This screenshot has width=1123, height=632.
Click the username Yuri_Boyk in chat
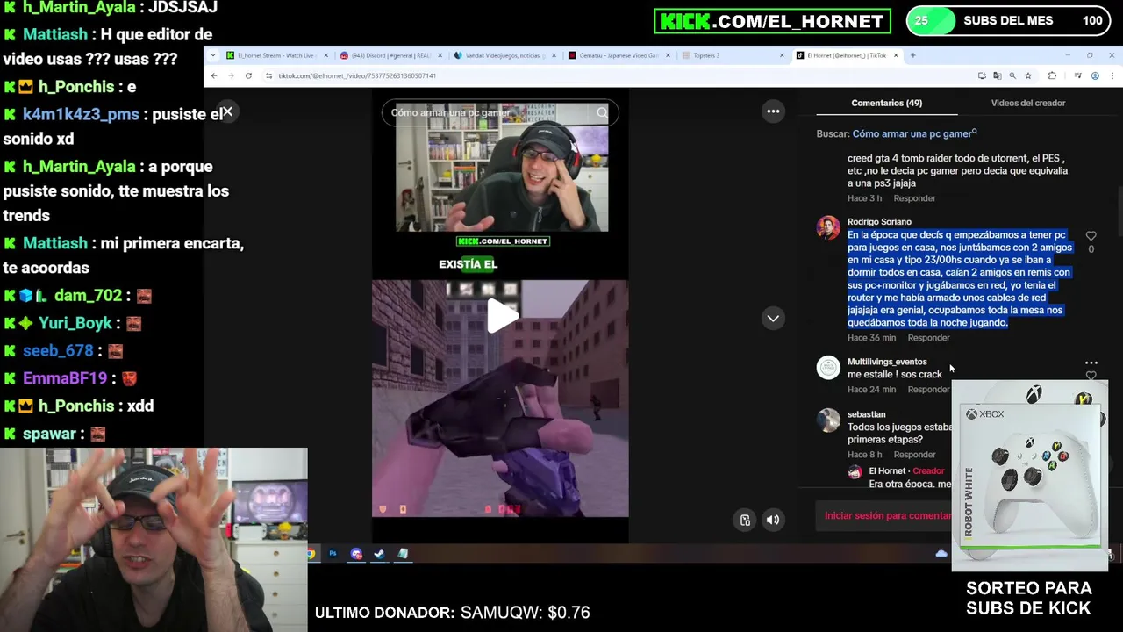point(75,323)
